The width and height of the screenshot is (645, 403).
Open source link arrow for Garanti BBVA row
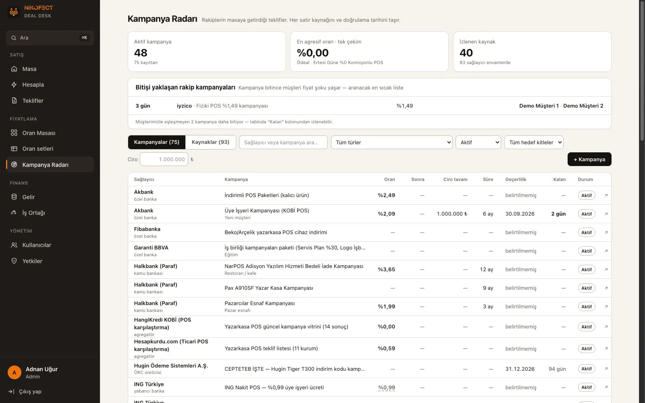point(606,251)
